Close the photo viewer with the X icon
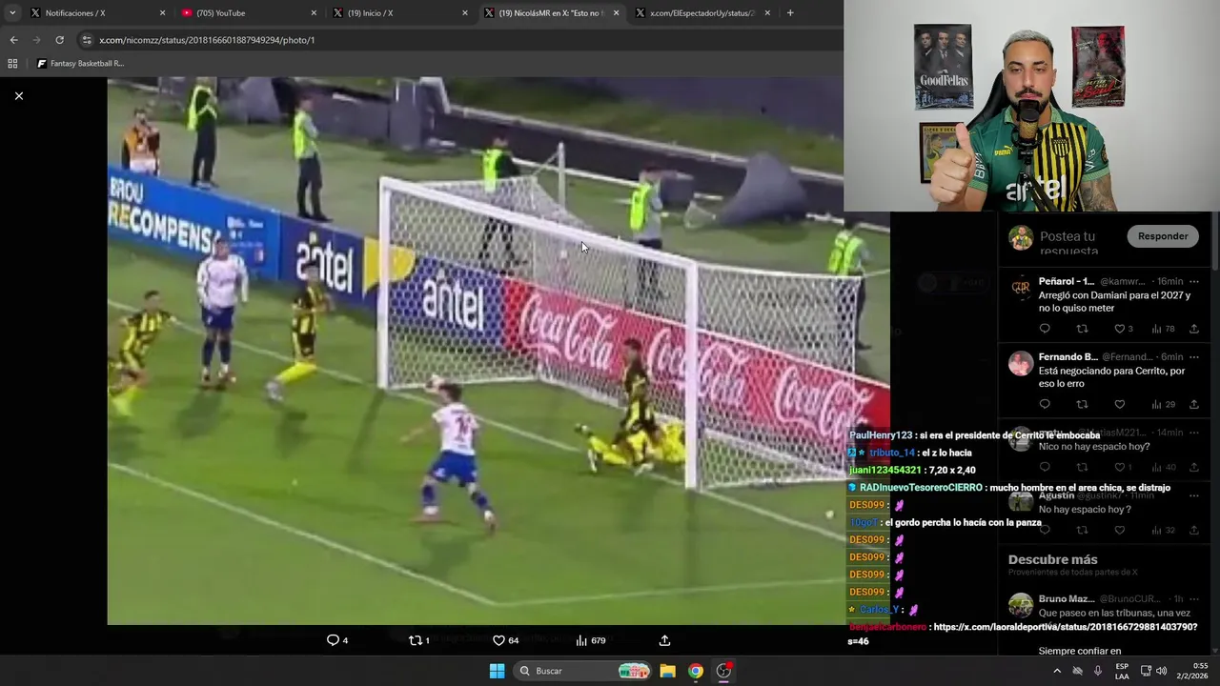Screen dimensions: 1220x686 click(x=18, y=95)
